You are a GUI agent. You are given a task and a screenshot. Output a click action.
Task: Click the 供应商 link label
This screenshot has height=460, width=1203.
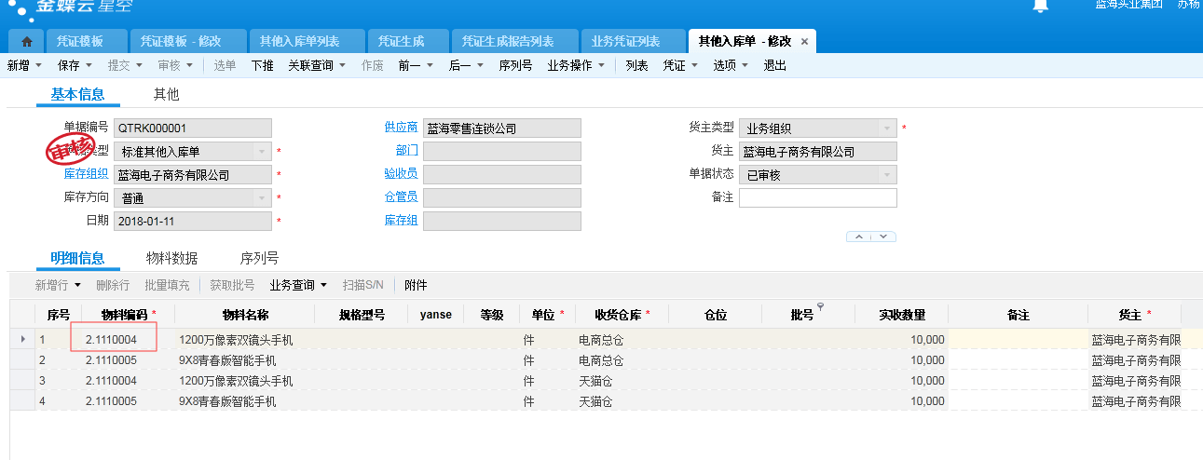click(x=401, y=128)
